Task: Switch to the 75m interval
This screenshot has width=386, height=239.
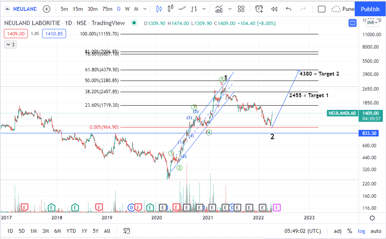Action: tap(107, 9)
